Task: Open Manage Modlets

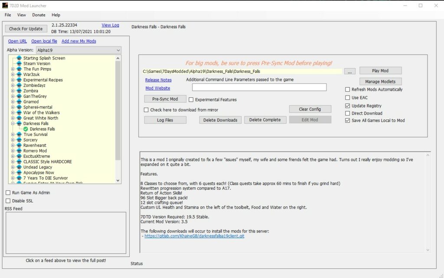Action: (x=380, y=81)
